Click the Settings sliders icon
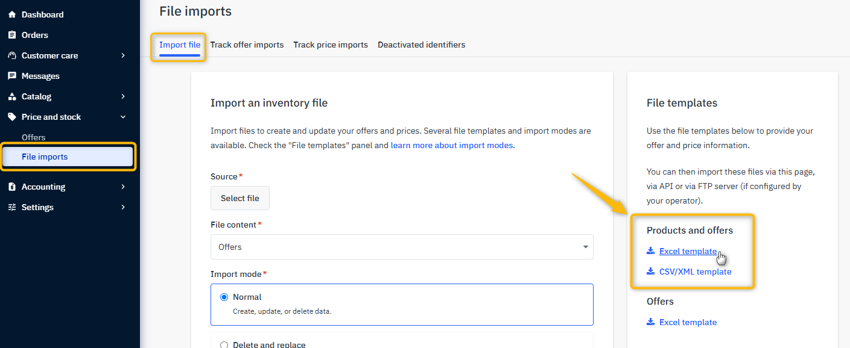This screenshot has width=850, height=348. coord(12,207)
